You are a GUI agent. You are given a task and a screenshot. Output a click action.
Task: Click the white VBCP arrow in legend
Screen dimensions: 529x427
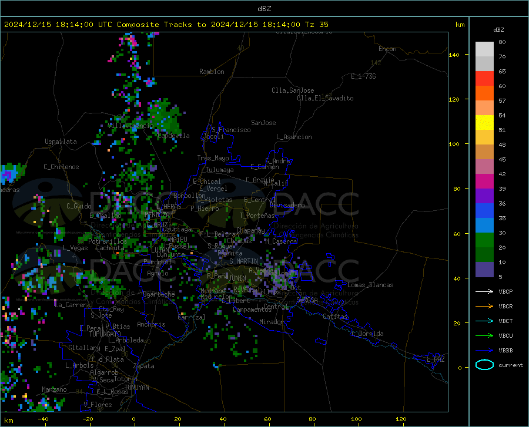click(x=484, y=291)
